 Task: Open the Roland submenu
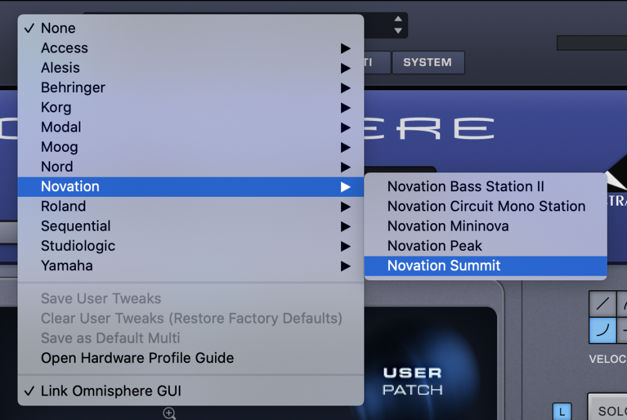tap(191, 207)
